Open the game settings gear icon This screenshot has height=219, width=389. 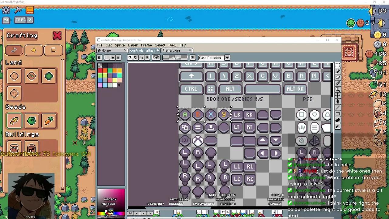coord(6,10)
